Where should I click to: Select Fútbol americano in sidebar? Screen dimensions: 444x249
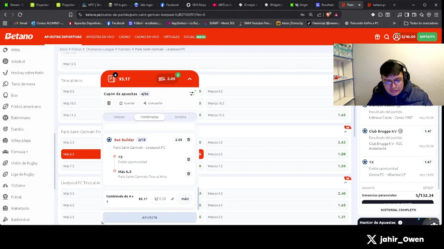point(26,107)
